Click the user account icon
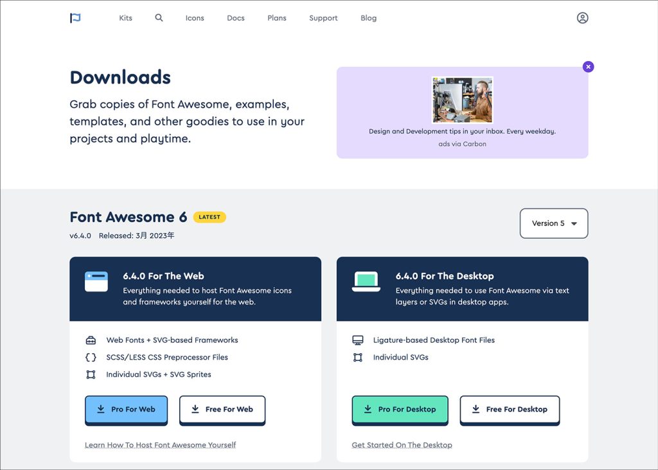The image size is (658, 470). tap(582, 17)
